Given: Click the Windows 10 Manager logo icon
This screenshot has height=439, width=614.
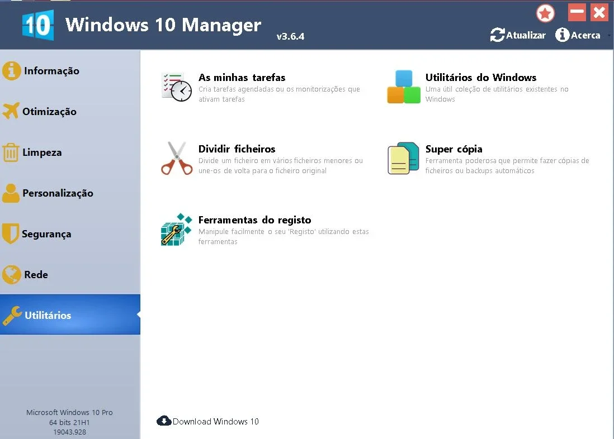Looking at the screenshot, I should pyautogui.click(x=38, y=25).
